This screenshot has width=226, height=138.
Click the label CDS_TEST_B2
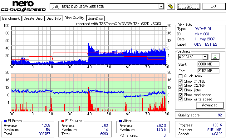pyautogui.click(x=206, y=44)
